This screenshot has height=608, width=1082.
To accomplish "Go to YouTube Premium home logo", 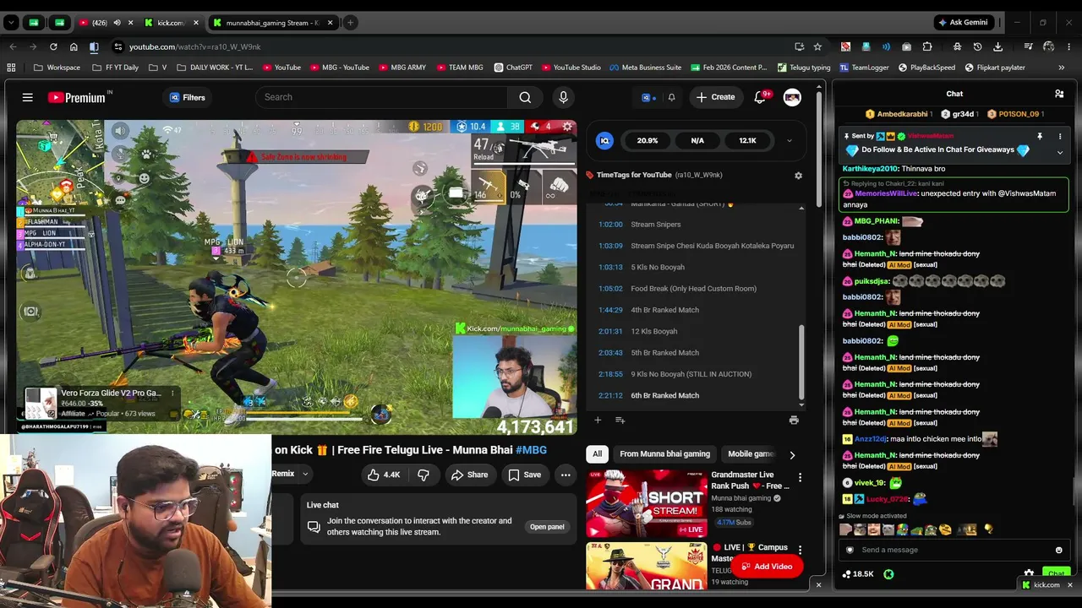I will (77, 97).
